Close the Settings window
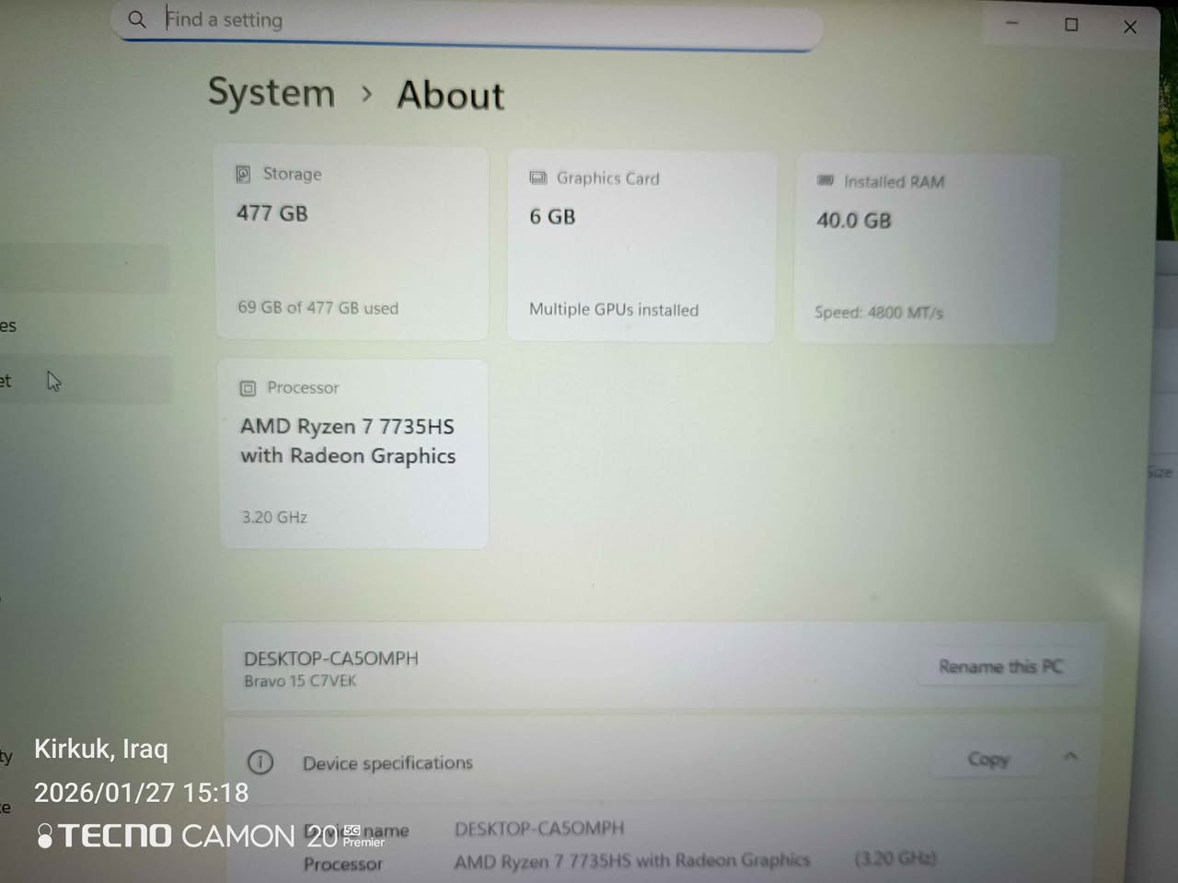Image resolution: width=1178 pixels, height=883 pixels. click(1130, 27)
